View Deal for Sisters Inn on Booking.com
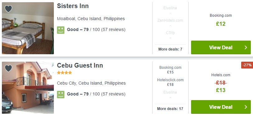Screen dimensions: 253x115 pos(221,47)
